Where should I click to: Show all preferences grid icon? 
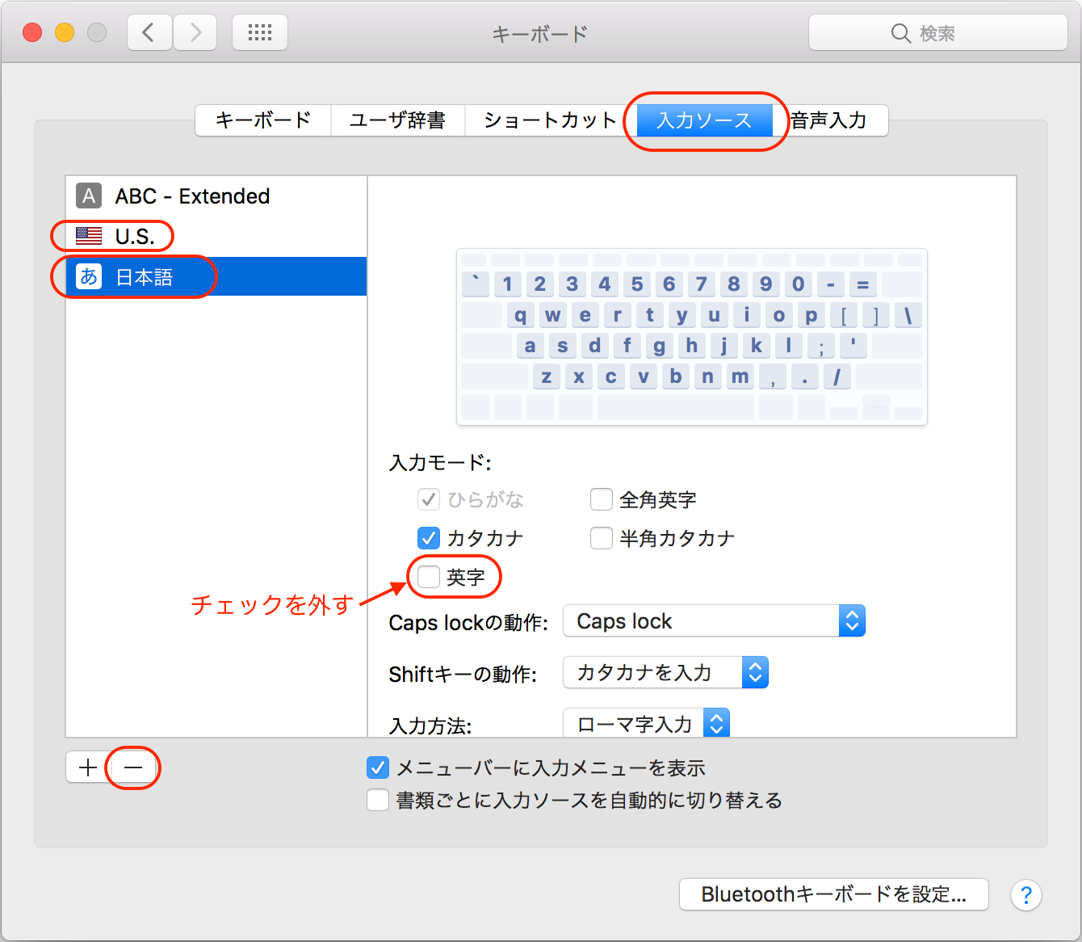click(x=259, y=33)
